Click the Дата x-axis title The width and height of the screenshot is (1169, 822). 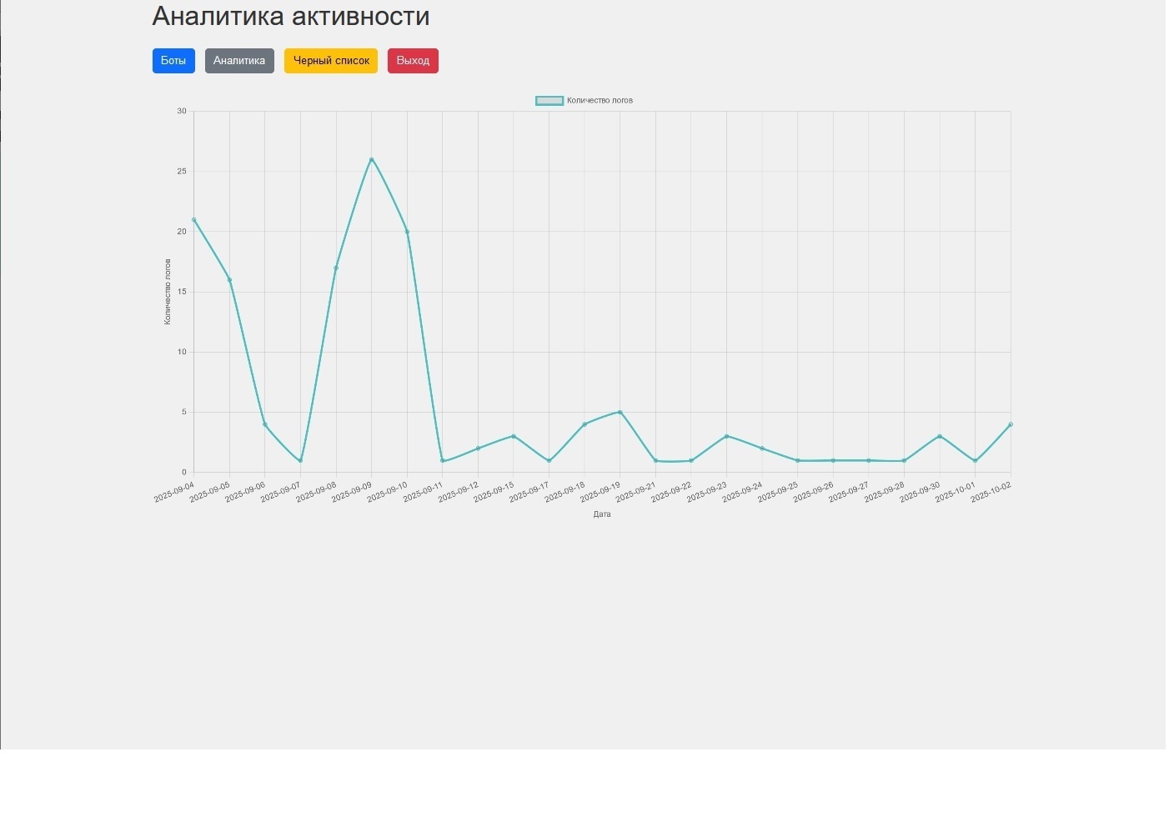pos(602,514)
